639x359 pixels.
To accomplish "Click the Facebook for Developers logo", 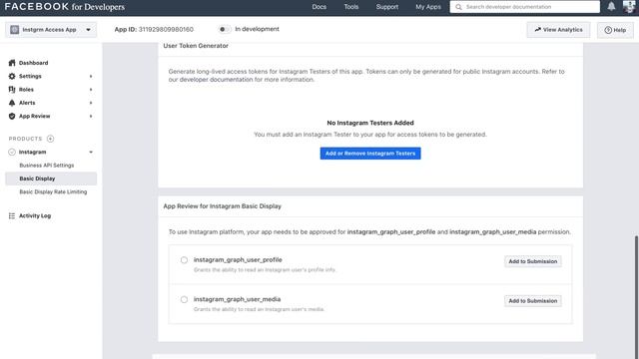I will click(x=65, y=7).
